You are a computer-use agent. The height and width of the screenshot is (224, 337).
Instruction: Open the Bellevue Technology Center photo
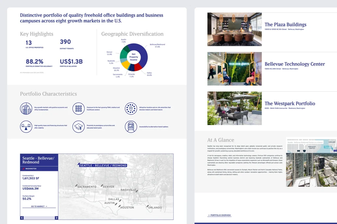tap(234, 69)
